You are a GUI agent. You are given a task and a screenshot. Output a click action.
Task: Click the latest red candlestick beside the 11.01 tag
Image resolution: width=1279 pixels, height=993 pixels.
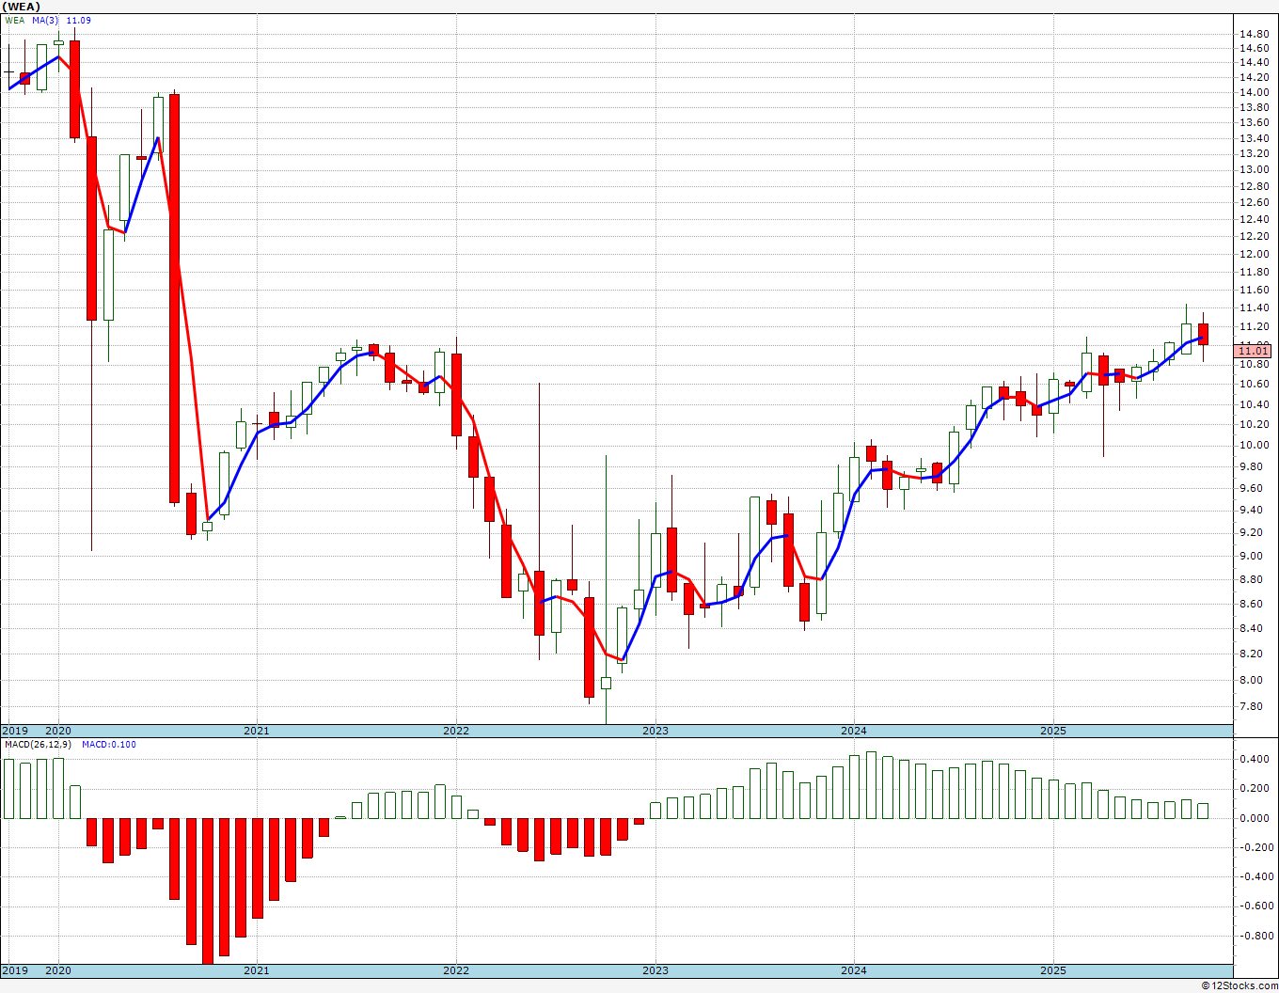coord(1203,335)
